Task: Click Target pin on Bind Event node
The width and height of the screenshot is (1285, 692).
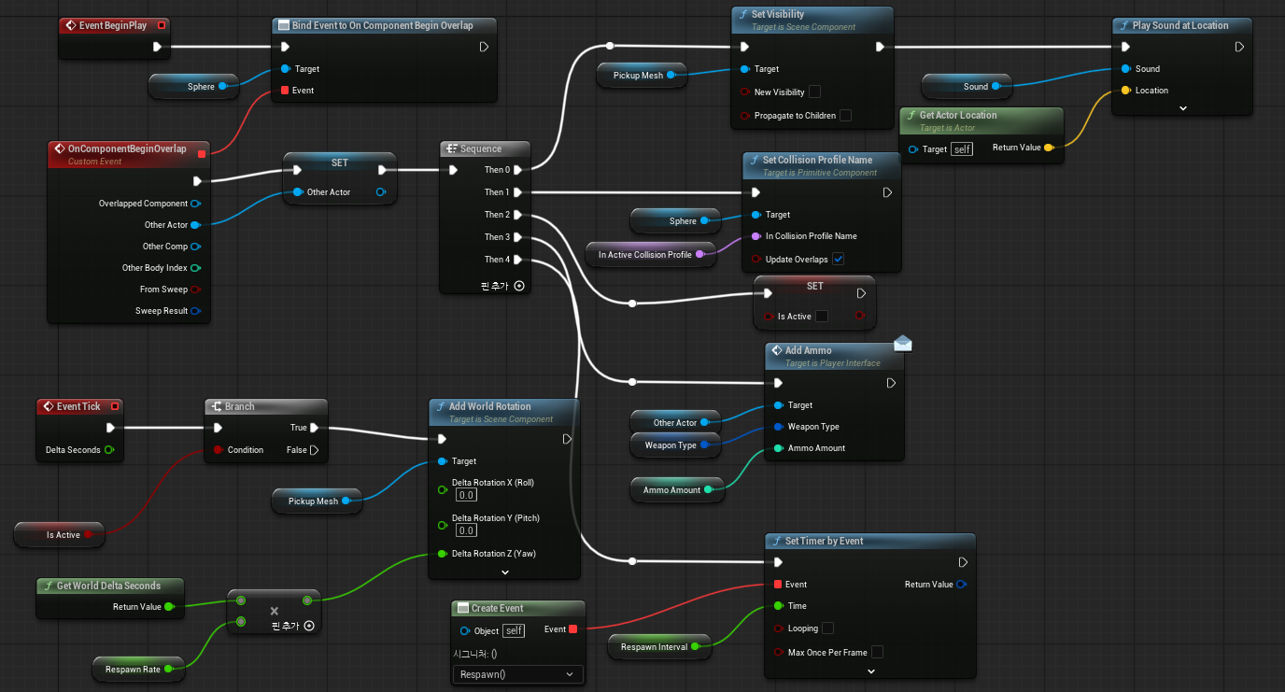Action: (x=285, y=69)
